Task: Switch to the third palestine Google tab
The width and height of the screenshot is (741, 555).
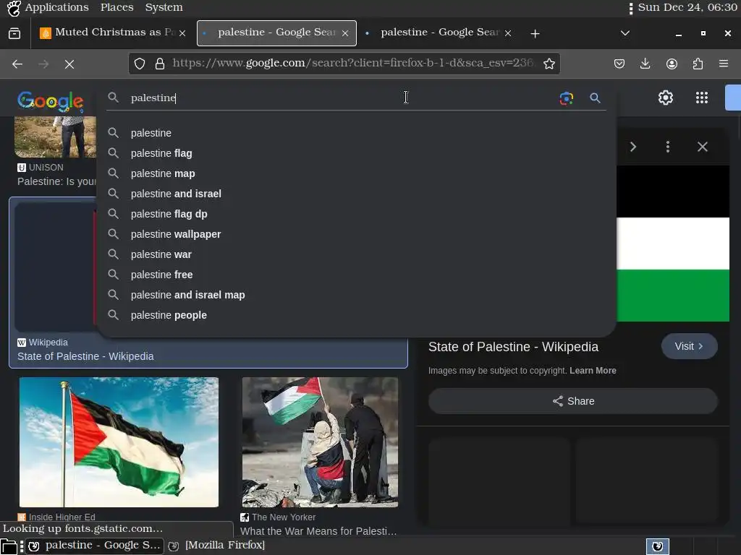Action: pyautogui.click(x=439, y=33)
